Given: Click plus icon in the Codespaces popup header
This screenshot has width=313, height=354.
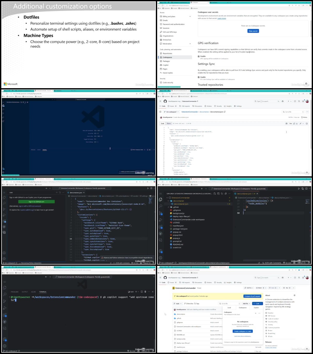Looking at the screenshot, I should click(256, 313).
